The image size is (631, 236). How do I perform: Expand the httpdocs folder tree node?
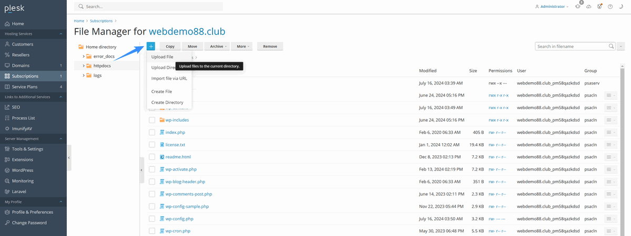pyautogui.click(x=83, y=66)
